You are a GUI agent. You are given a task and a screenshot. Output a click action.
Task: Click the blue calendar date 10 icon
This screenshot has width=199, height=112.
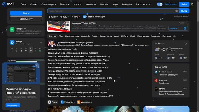(x=12, y=43)
